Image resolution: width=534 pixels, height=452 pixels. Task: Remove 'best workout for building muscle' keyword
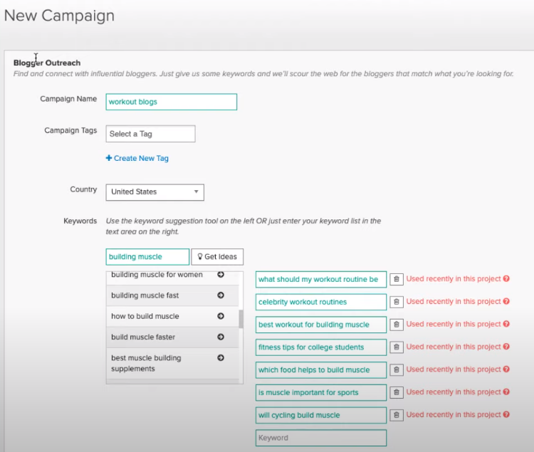pyautogui.click(x=397, y=325)
